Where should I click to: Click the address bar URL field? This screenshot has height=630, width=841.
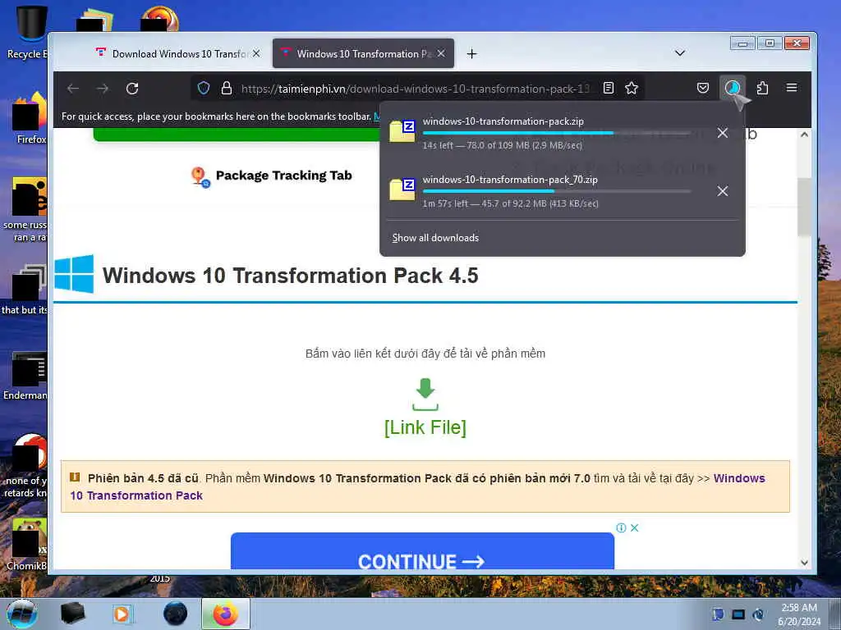point(416,89)
